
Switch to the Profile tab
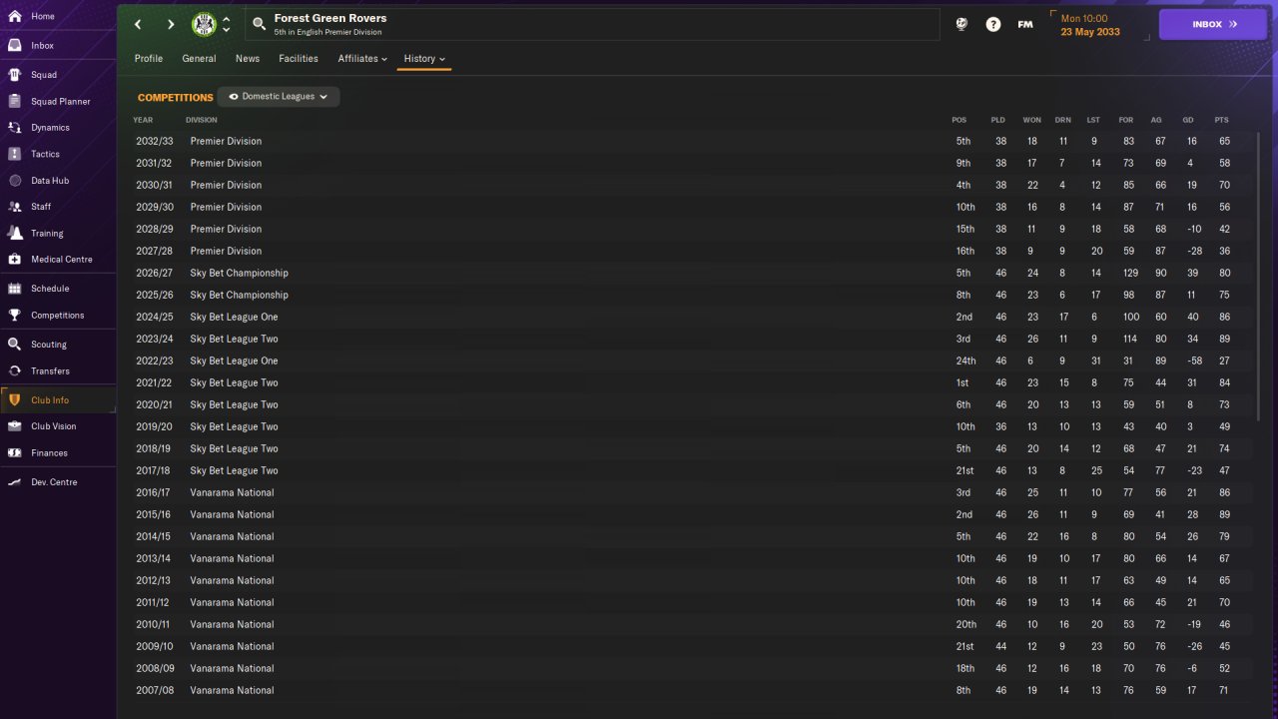(x=149, y=59)
